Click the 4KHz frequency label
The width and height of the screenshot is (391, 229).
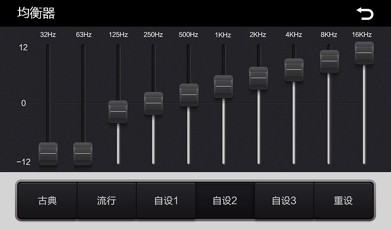[x=294, y=35]
